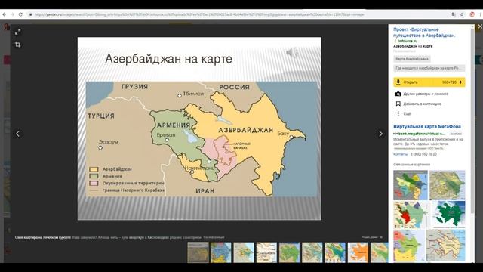This screenshot has width=483, height=272.
Task: Click the speaker icon on the slide
Action: point(292,53)
